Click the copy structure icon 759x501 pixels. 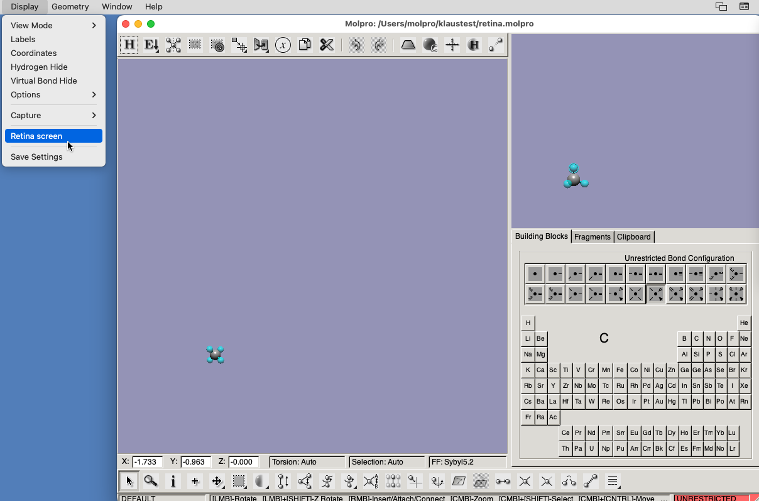point(304,45)
